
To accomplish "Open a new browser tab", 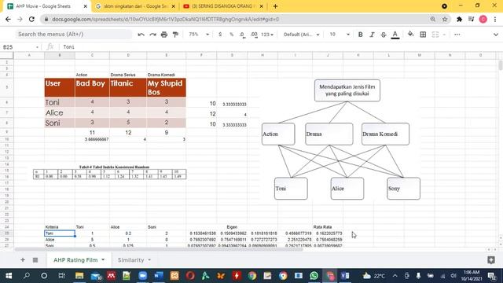I will (275, 6).
